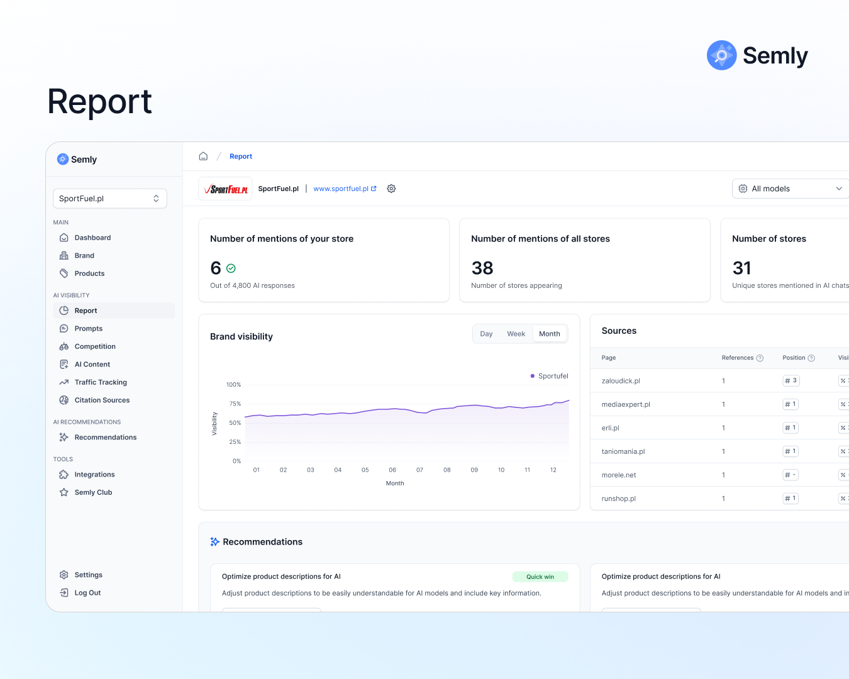This screenshot has height=679, width=849.
Task: Select Month chart view
Action: tap(549, 334)
